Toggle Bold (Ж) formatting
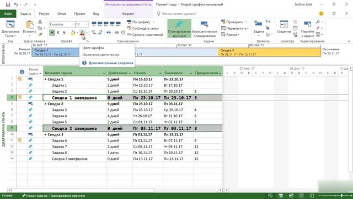Screen dimensions: 353x199 pos(52,33)
